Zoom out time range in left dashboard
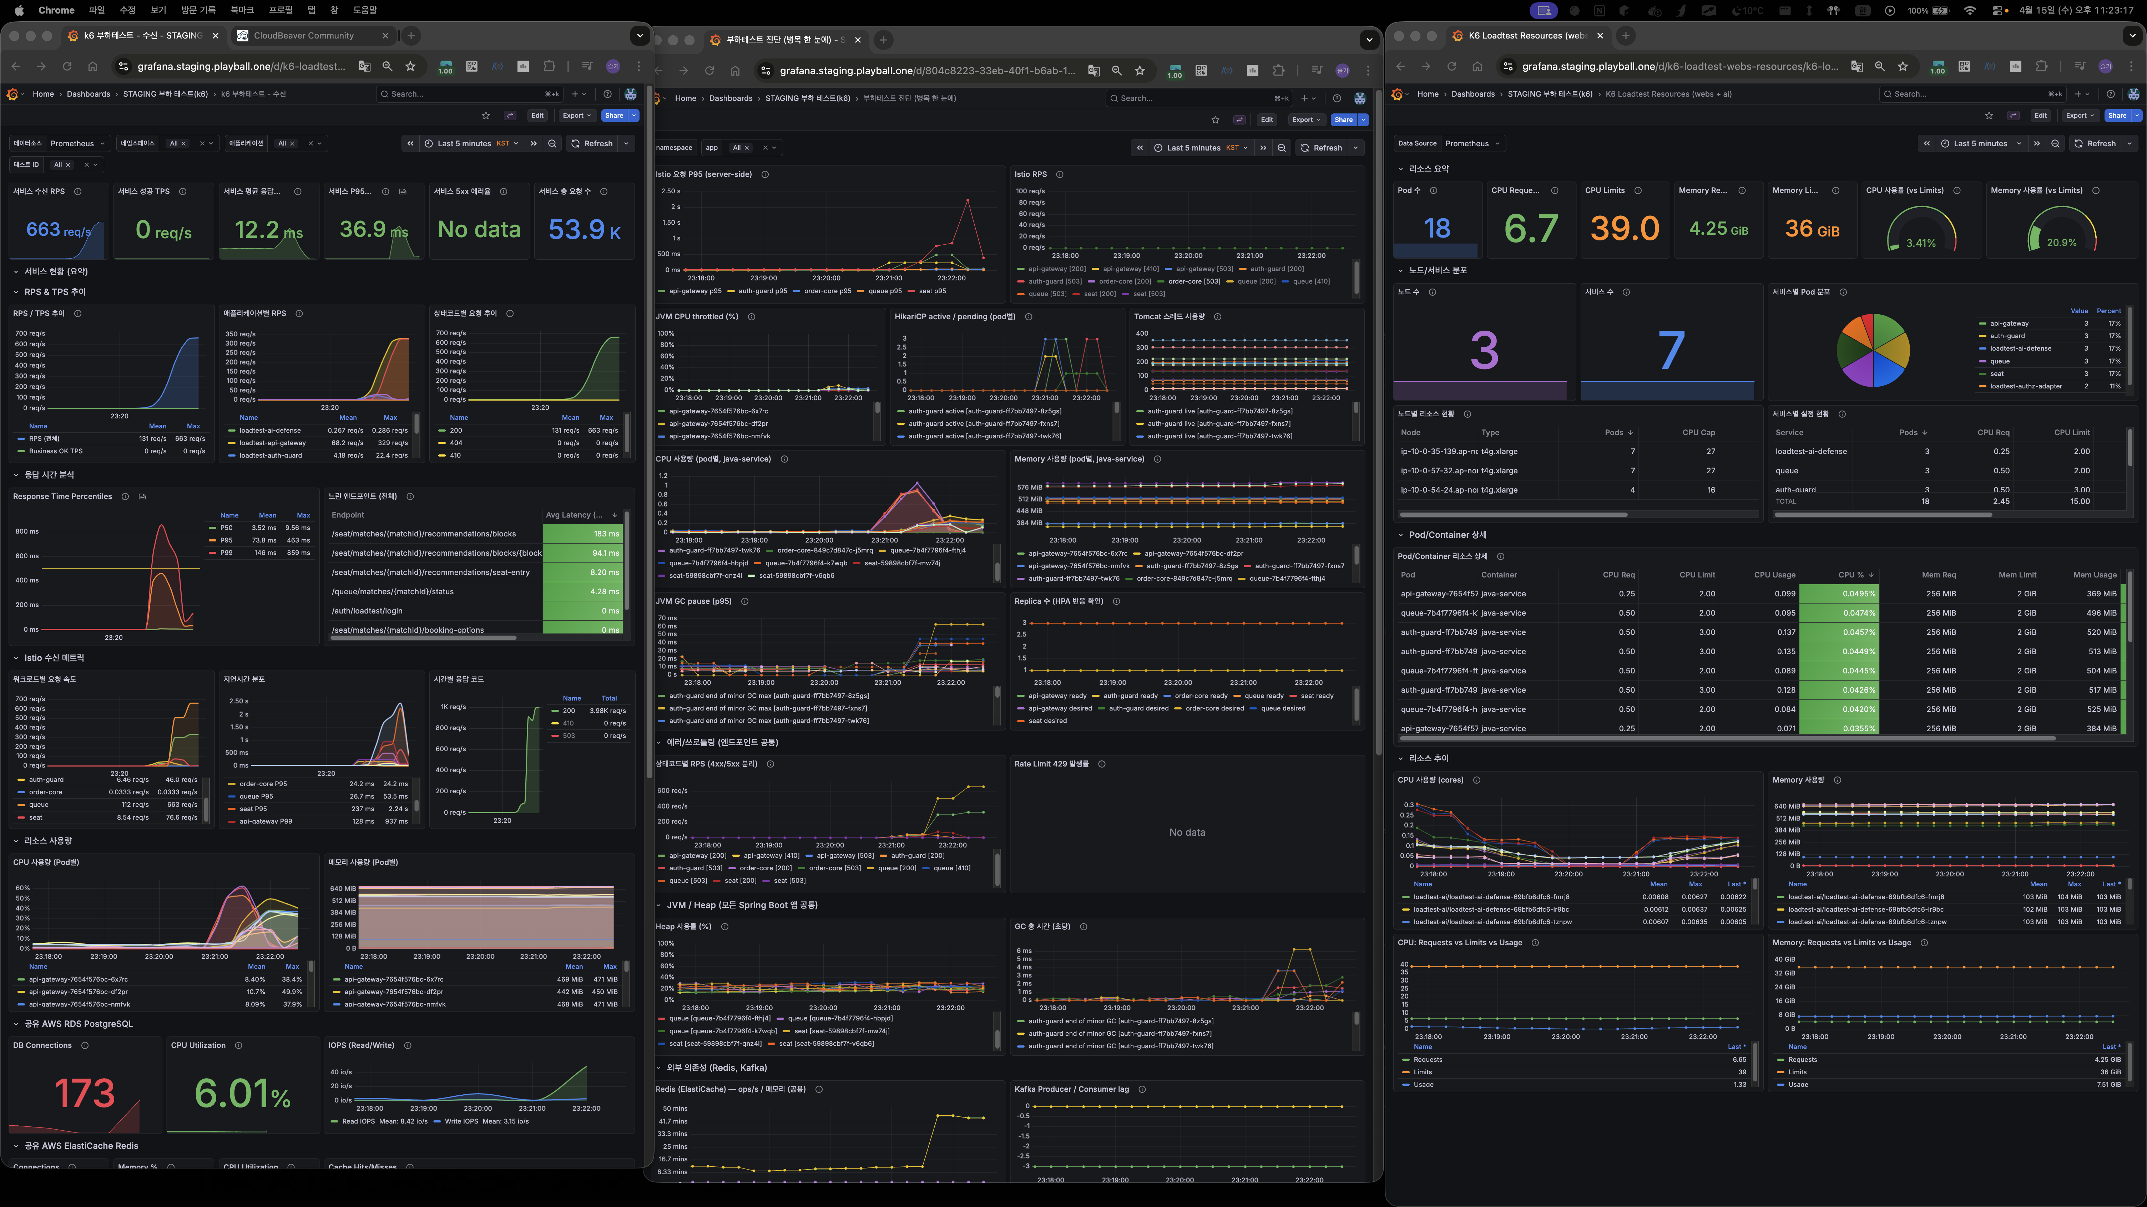The image size is (2147, 1207). tap(552, 143)
